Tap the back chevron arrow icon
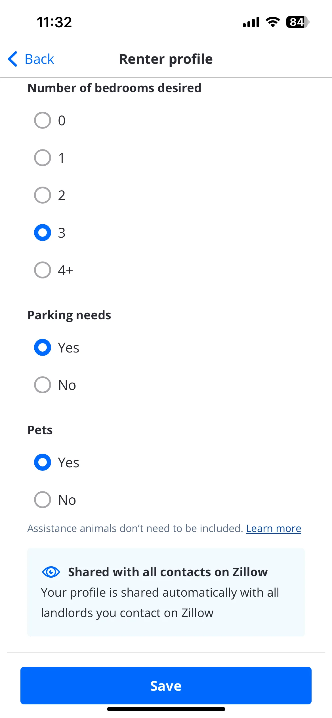 click(x=13, y=59)
